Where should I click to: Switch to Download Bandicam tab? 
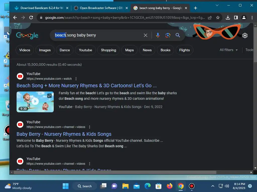pos(41,8)
